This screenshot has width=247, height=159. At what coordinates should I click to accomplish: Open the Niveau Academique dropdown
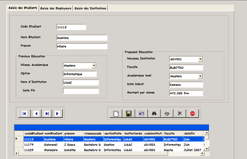click(94, 65)
